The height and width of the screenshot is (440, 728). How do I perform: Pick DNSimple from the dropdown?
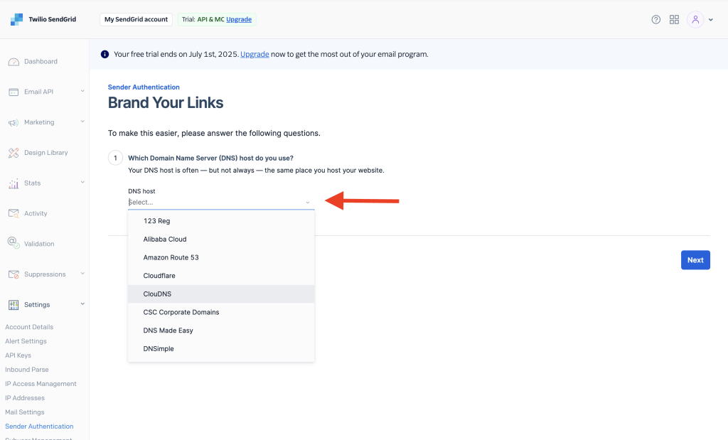point(159,349)
